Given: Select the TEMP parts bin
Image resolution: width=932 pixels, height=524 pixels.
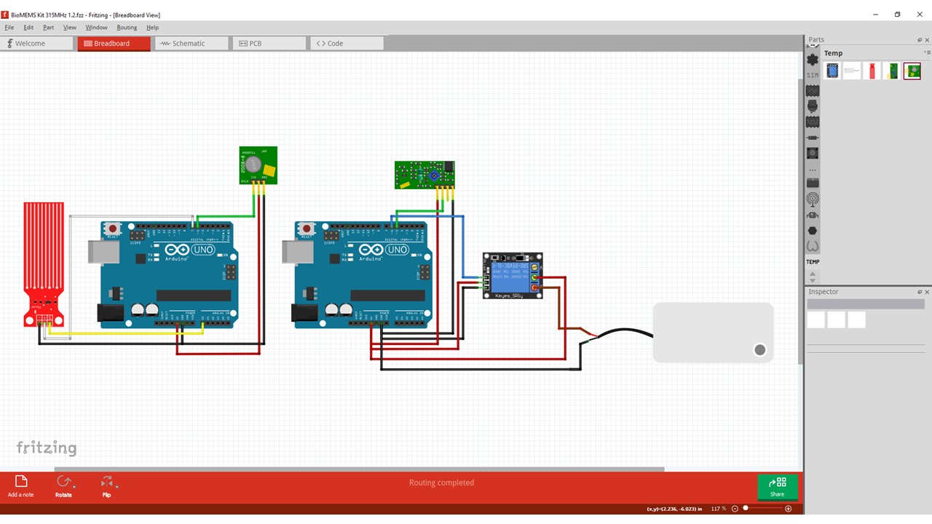Looking at the screenshot, I should (813, 262).
